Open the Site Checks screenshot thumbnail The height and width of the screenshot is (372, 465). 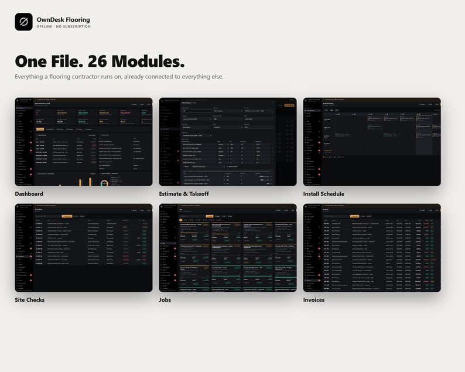click(x=84, y=248)
